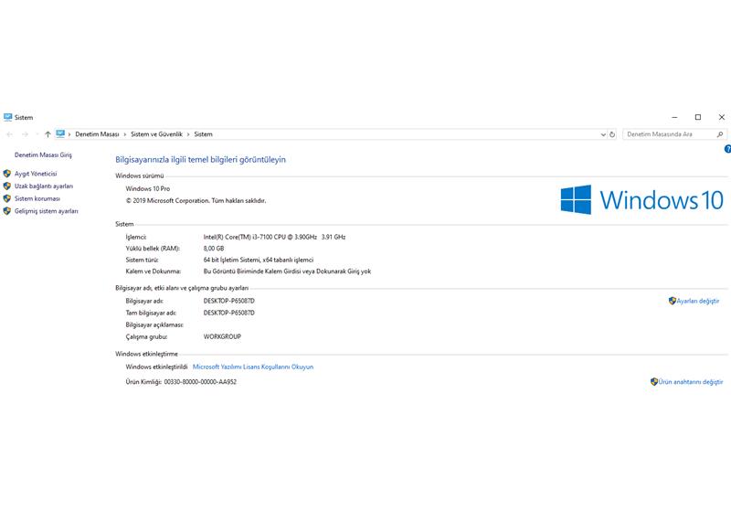Click the search magnifier icon

[720, 134]
